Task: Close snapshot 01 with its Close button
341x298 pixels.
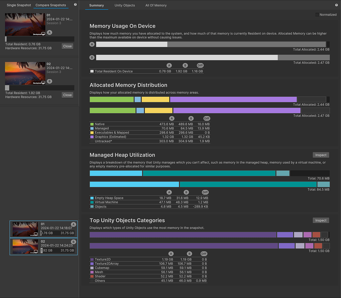Action: coord(67,46)
